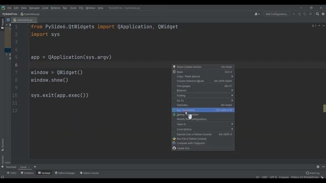Open the Python Packages tool window
Screen dimensions: 326x183
(65, 173)
